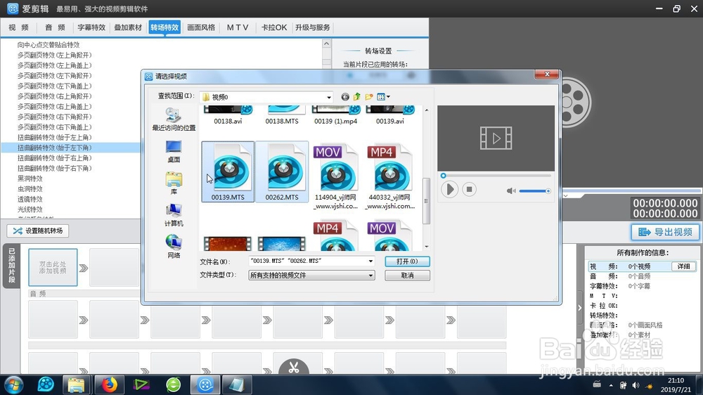Select the 114904_vj MOV file
The width and height of the screenshot is (703, 395).
click(336, 176)
